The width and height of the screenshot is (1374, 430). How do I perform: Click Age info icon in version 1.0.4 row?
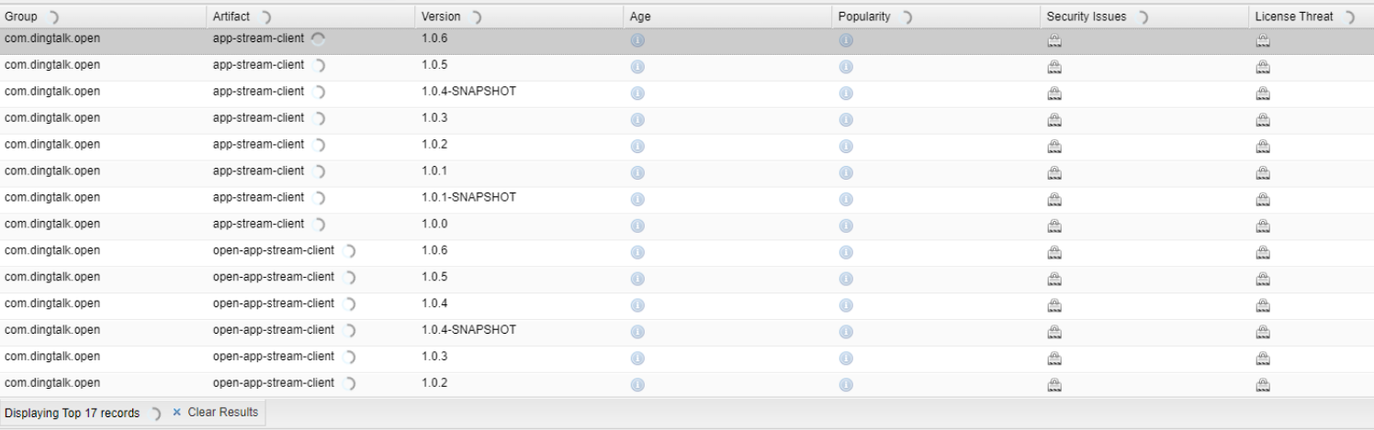click(x=637, y=306)
